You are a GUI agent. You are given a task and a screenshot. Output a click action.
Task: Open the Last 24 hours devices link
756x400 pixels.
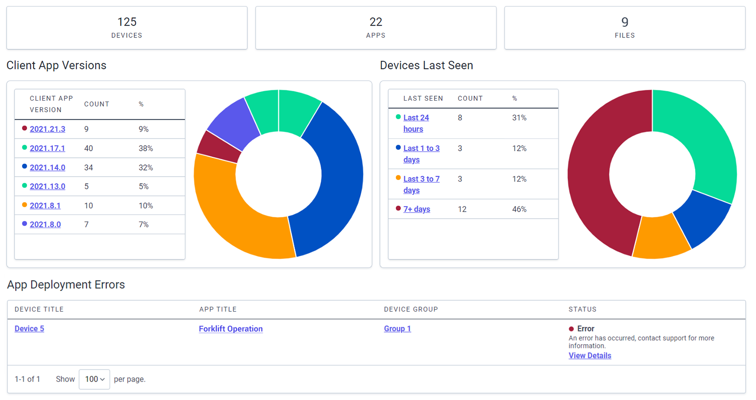coord(416,123)
